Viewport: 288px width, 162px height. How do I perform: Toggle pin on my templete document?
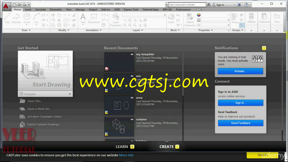[132, 54]
